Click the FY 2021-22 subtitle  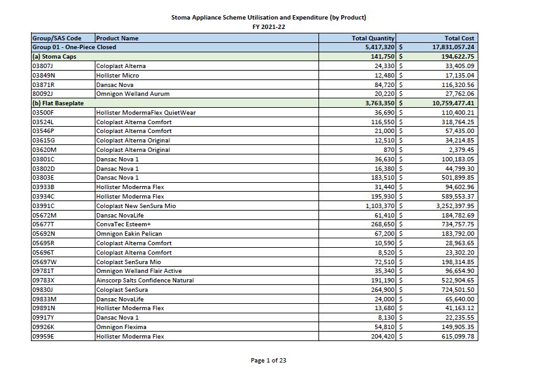pyautogui.click(x=269, y=26)
